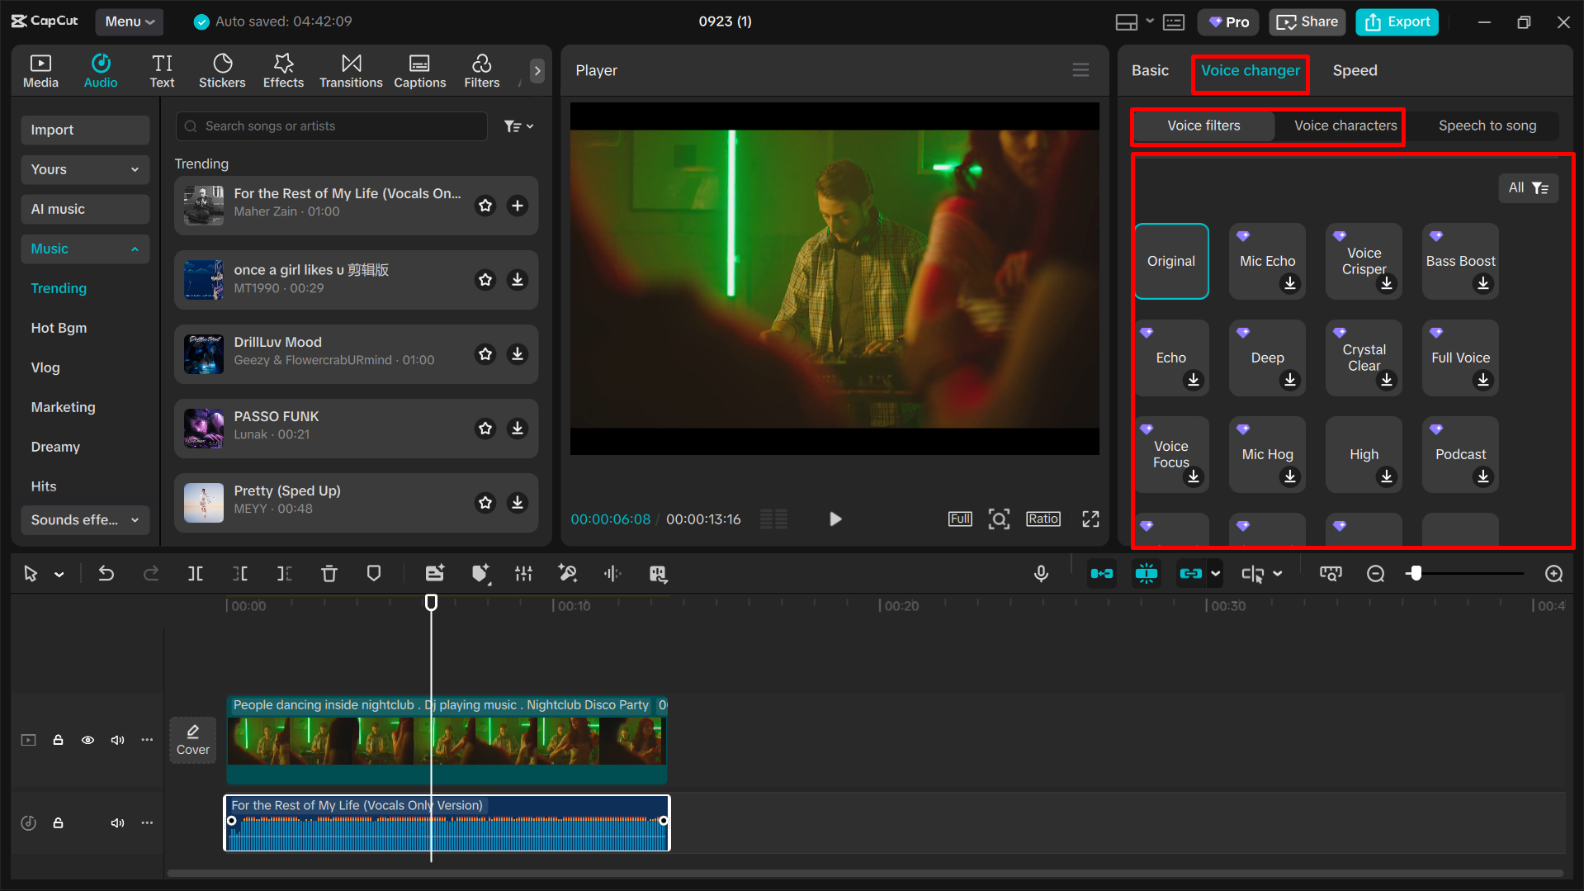Open the Transitions panel

[351, 70]
